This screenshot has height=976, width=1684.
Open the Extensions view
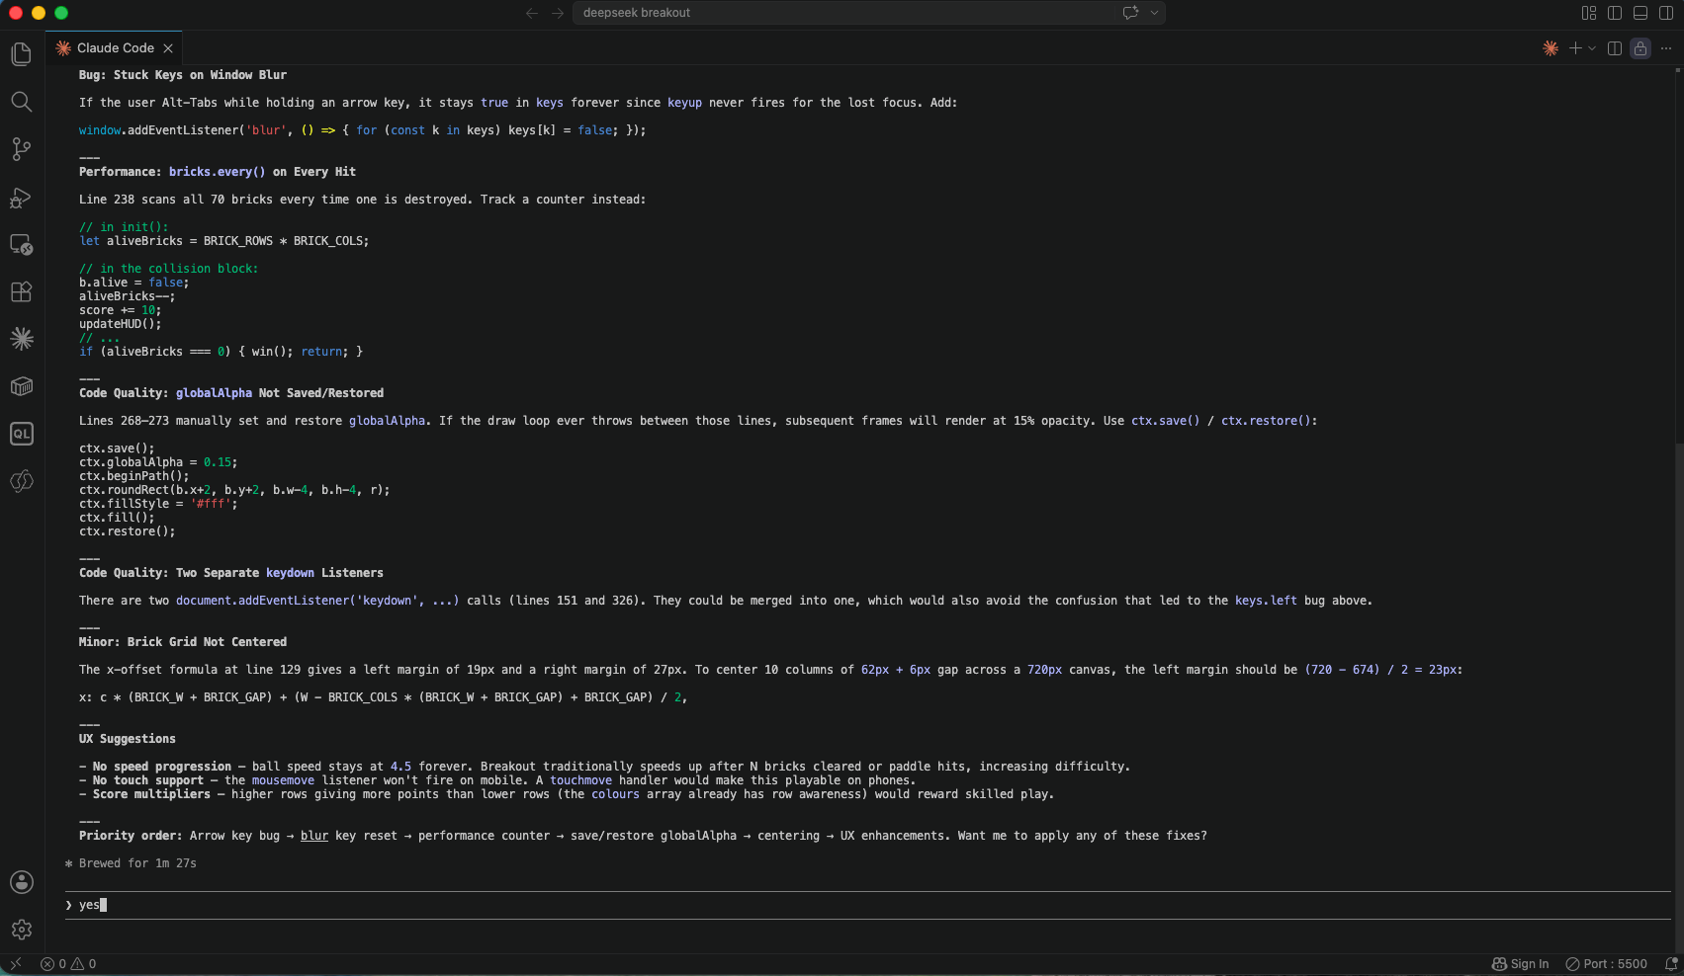pos(21,291)
